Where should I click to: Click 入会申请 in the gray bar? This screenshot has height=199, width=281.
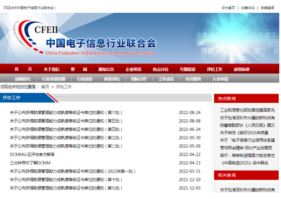click(x=220, y=79)
